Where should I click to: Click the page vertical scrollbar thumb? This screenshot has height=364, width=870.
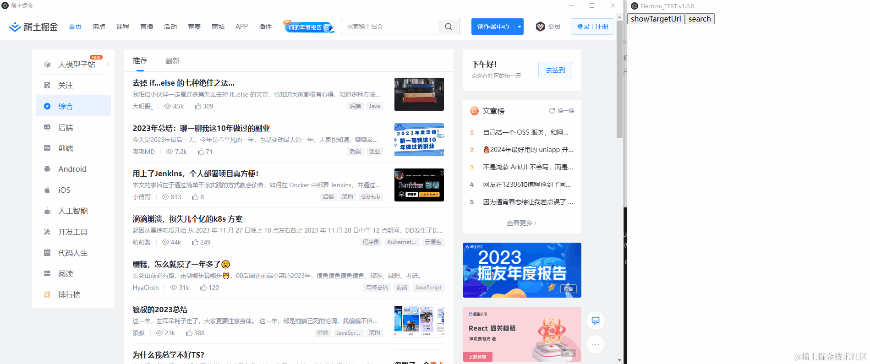[x=620, y=79]
